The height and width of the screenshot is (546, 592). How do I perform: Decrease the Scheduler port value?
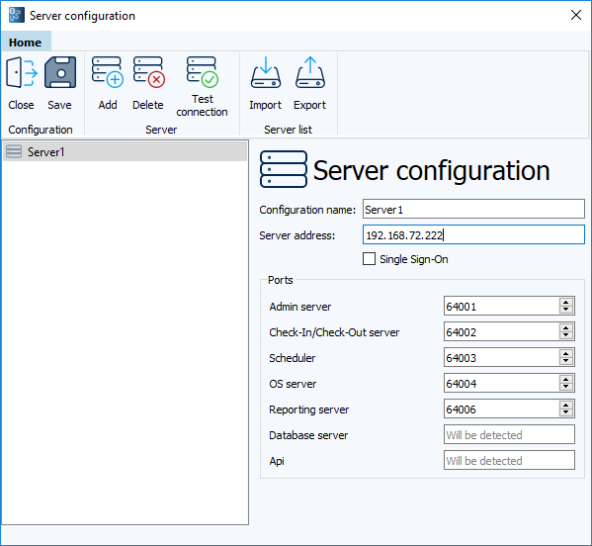coord(565,361)
